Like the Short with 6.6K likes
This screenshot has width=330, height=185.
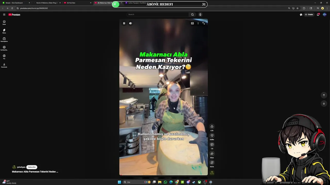(212, 126)
